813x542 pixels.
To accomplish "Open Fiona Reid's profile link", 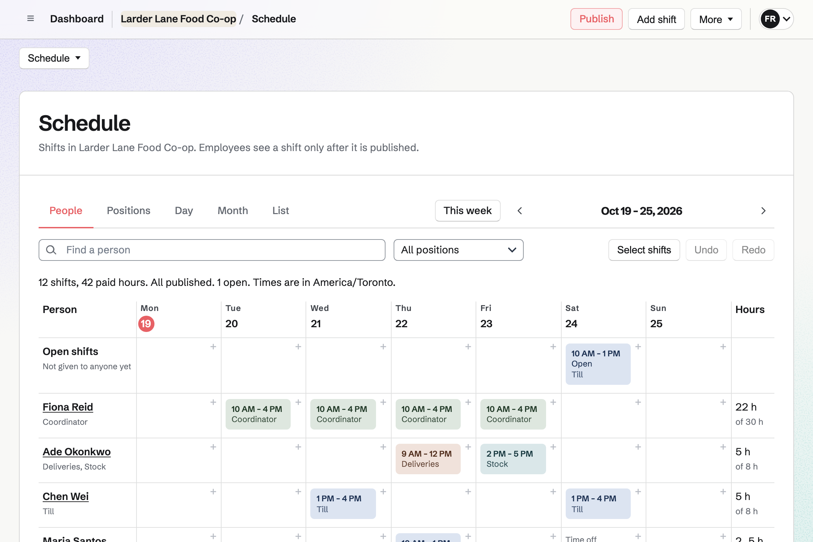I will 68,407.
